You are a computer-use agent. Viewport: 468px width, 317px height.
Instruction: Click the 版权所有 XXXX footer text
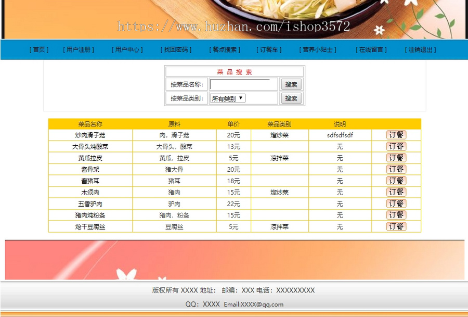pos(175,290)
